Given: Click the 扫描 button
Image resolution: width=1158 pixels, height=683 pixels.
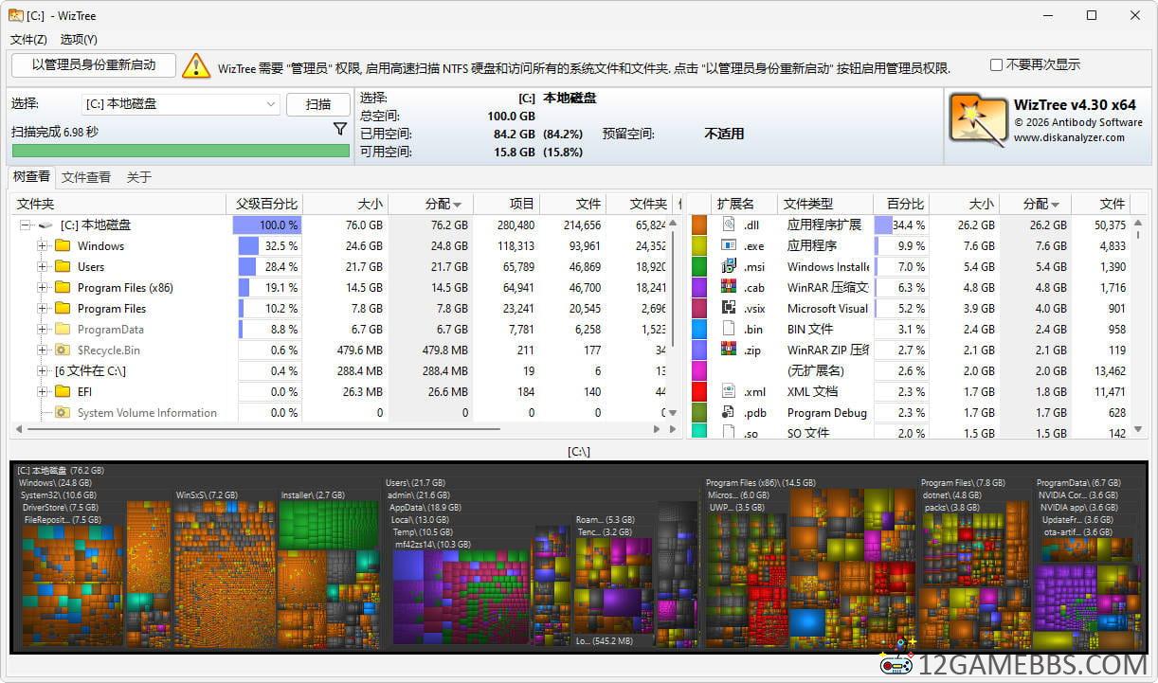Looking at the screenshot, I should (318, 104).
